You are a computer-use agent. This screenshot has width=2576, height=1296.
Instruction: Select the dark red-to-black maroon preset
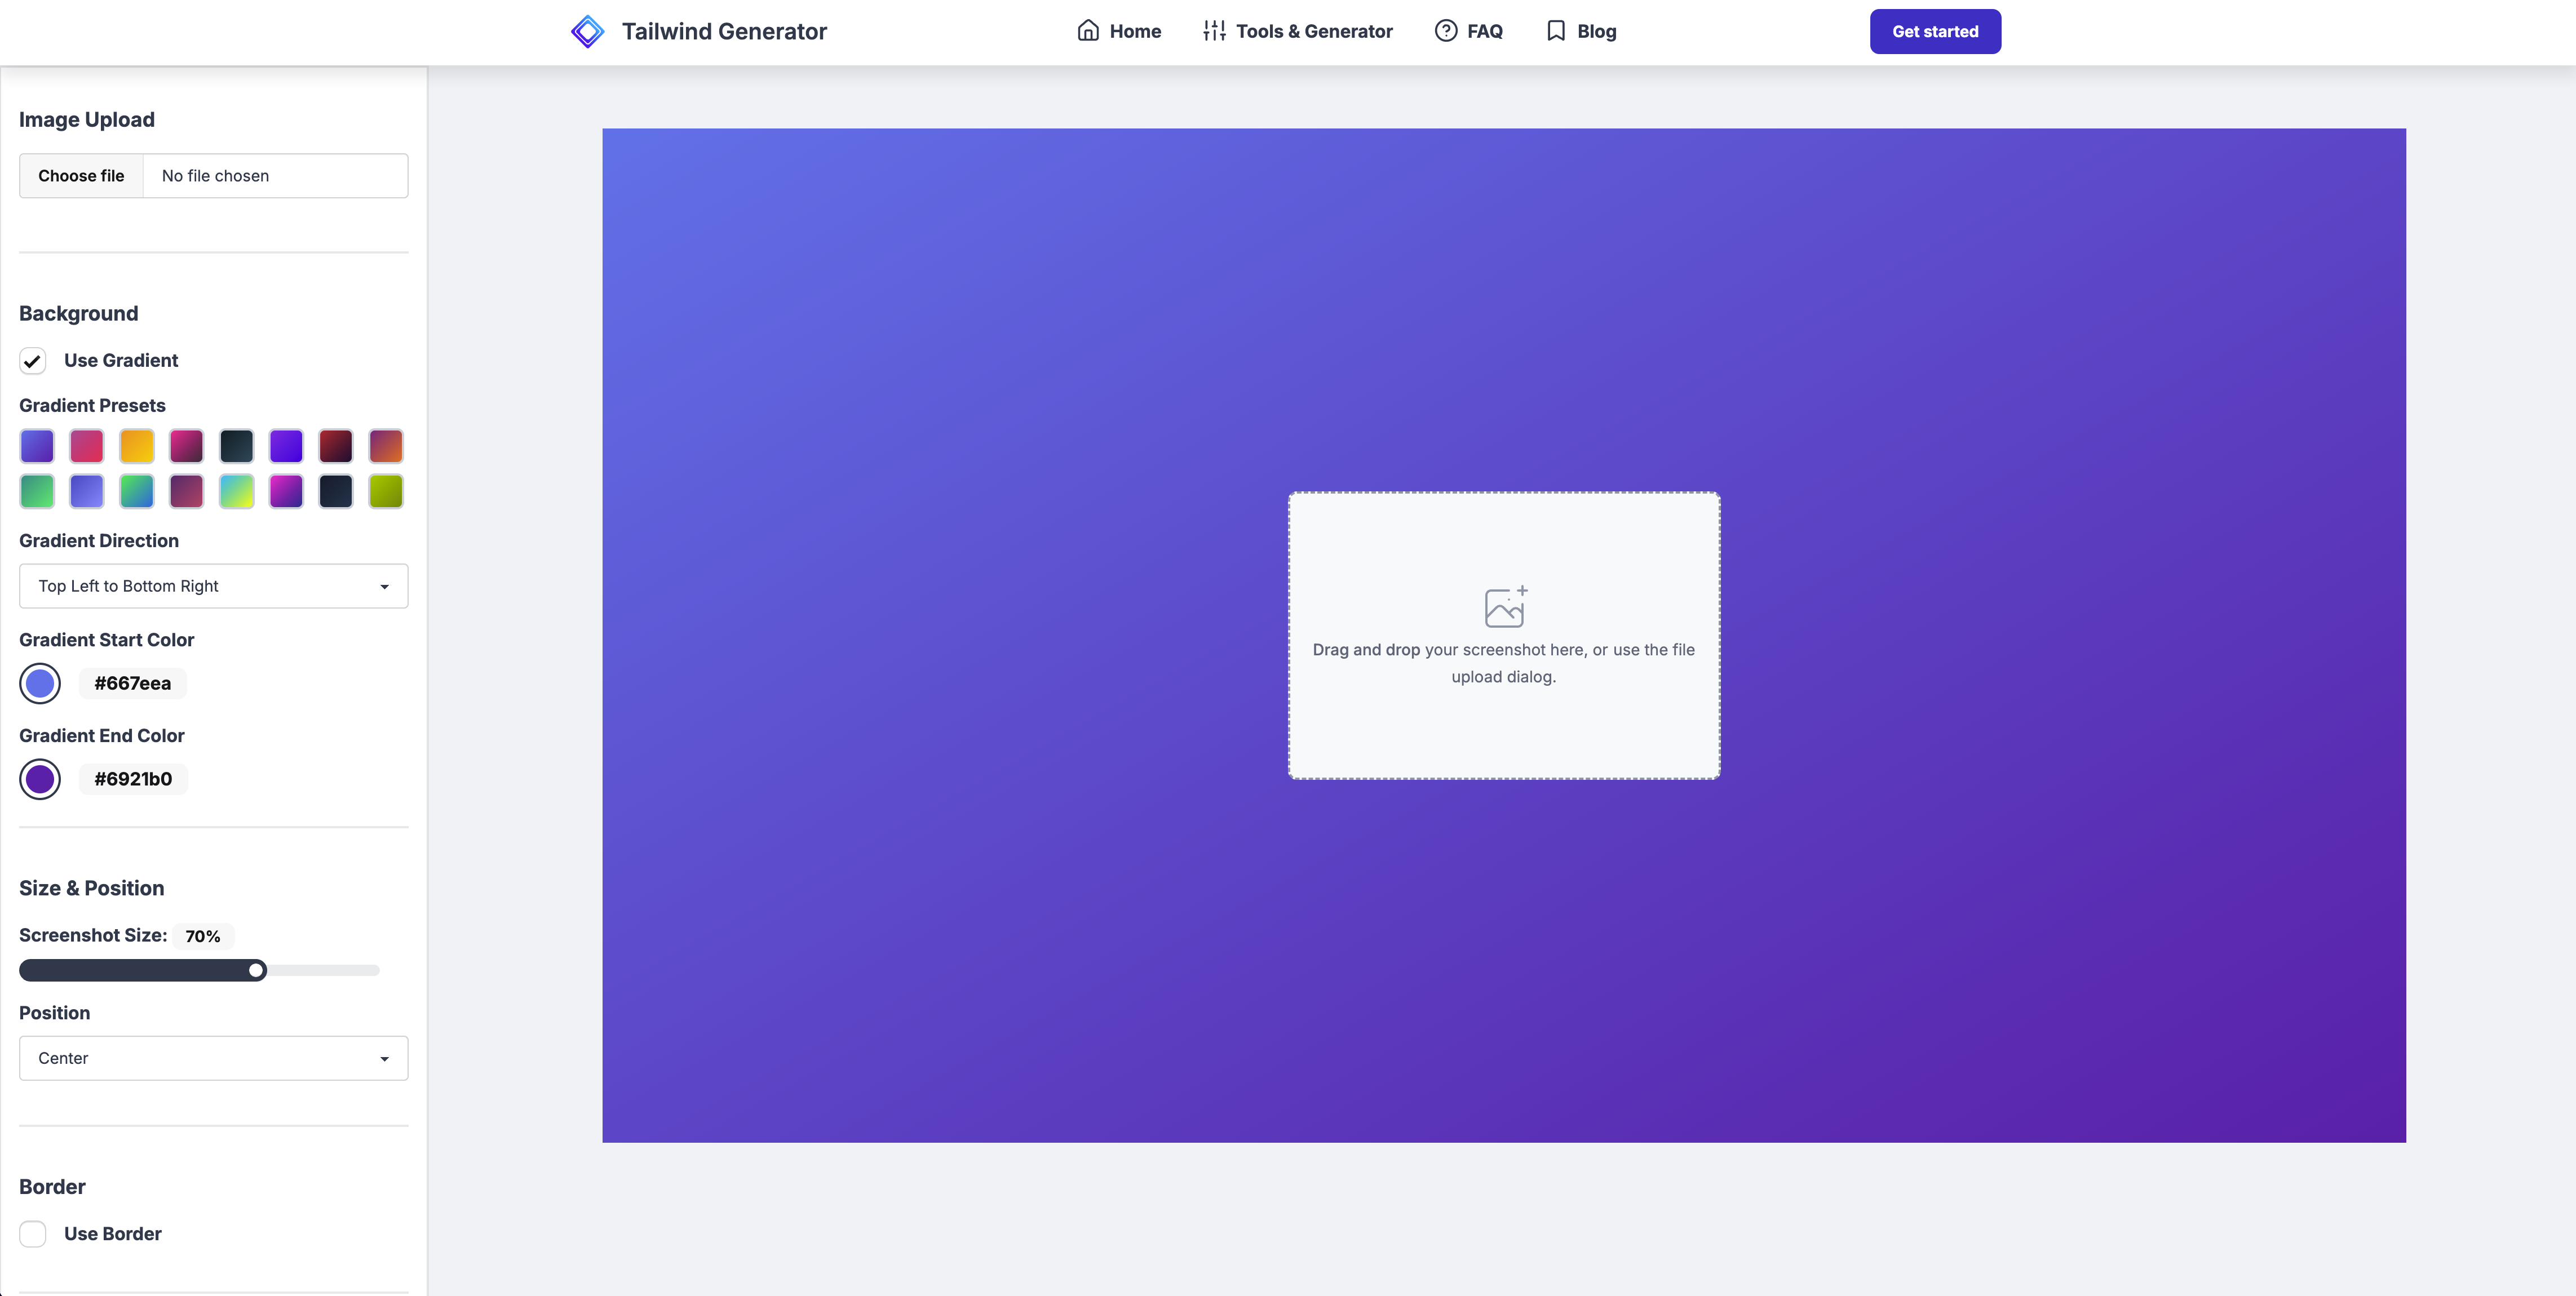click(336, 445)
